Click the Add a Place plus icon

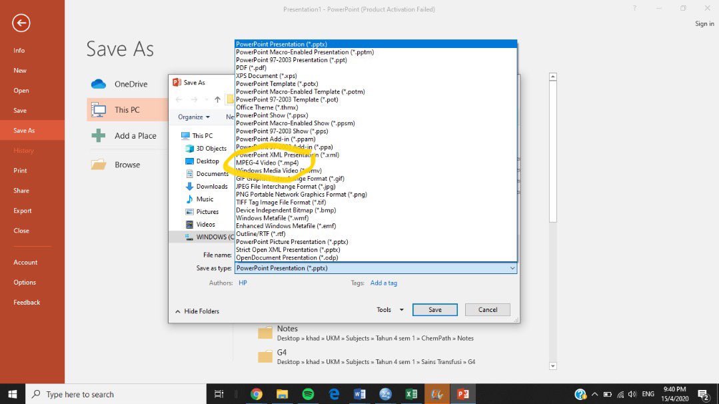click(99, 135)
